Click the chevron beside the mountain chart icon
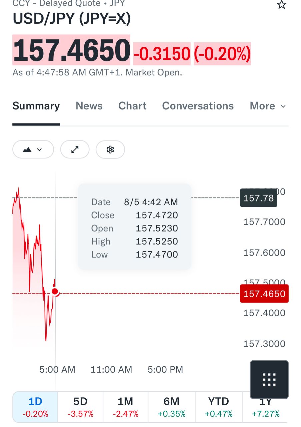Screen dimensions: 301x427 click(40, 149)
